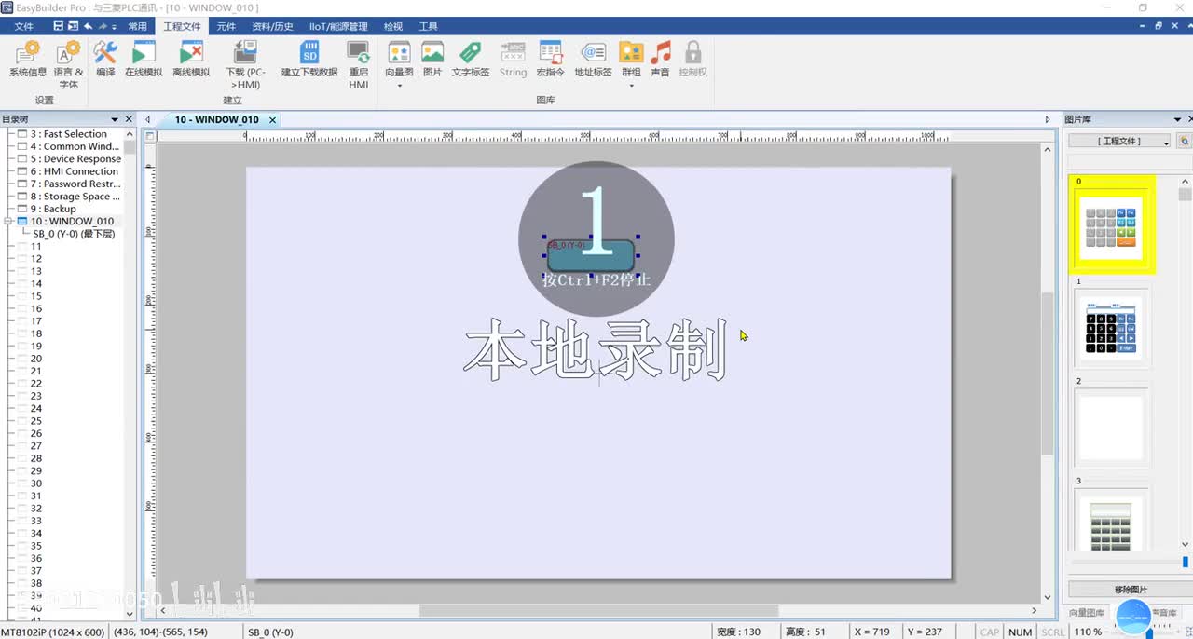The width and height of the screenshot is (1193, 639).
Task: Select the 10 - WINDOW_010 document tab
Action: 217,119
